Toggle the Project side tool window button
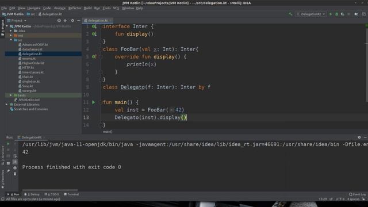The width and height of the screenshot is (368, 207). 2,28
